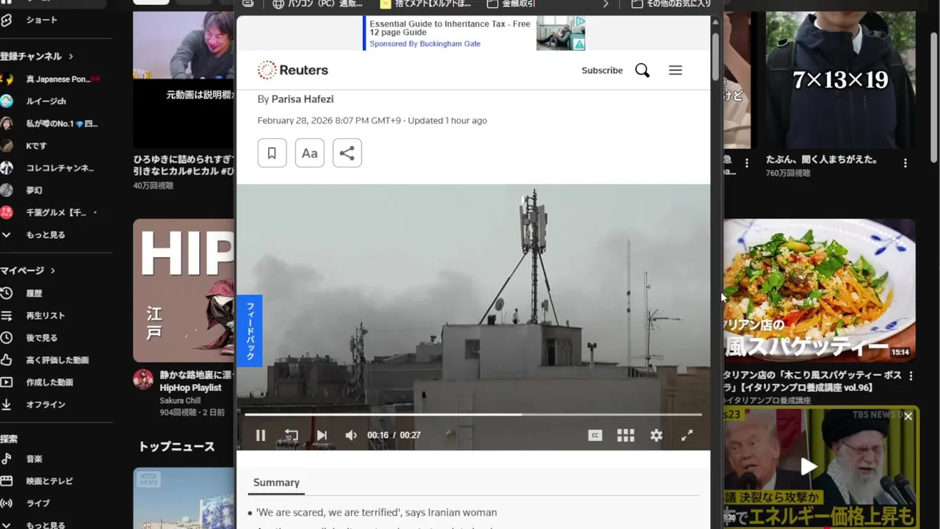Viewport: 940px width, 529px height.
Task: Open the Reuters search icon
Action: coord(642,71)
